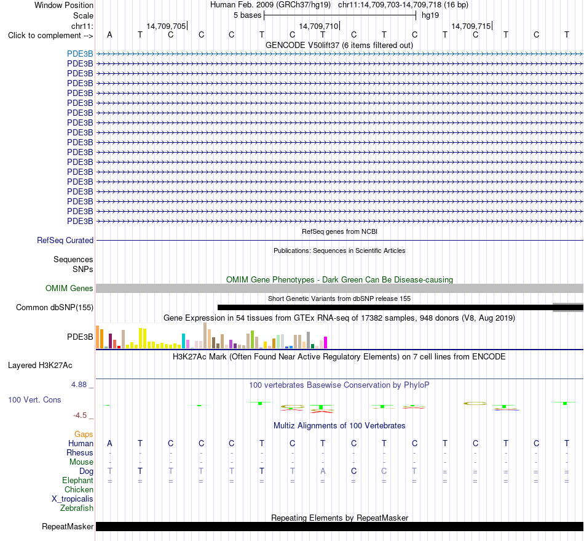Select the 'Rhesus' species label
The height and width of the screenshot is (541, 584).
[80, 452]
